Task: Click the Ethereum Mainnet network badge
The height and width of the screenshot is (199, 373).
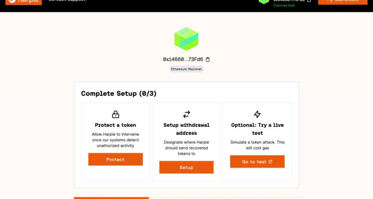Action: pos(186,69)
